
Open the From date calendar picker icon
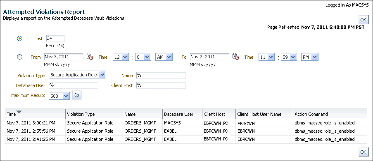point(90,57)
